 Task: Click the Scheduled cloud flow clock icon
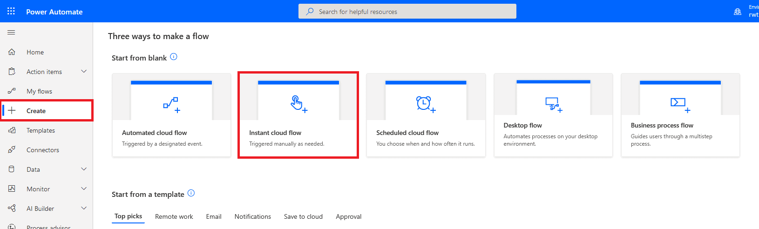(426, 104)
